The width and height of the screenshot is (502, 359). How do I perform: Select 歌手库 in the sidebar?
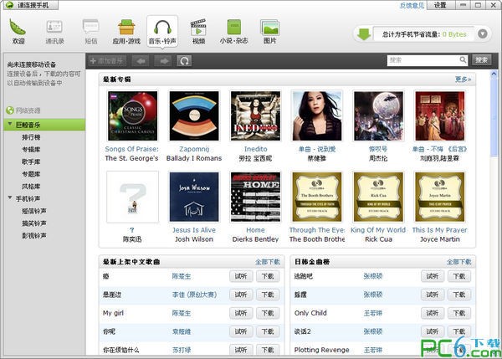click(x=31, y=162)
